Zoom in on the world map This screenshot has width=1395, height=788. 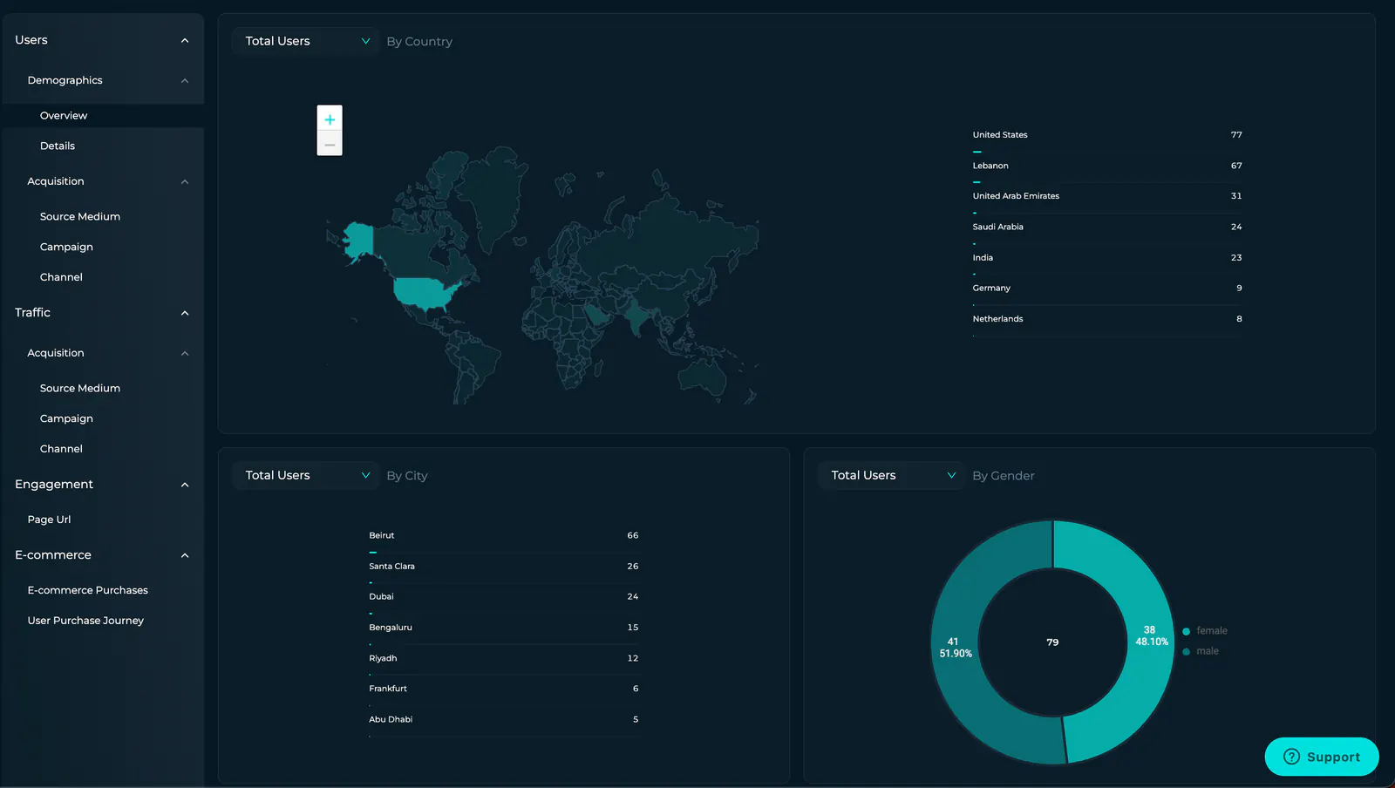tap(330, 119)
